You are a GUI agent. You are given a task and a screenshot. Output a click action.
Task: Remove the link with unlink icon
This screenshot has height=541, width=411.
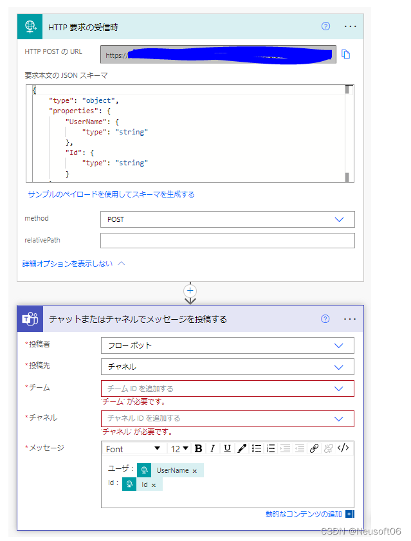point(329,448)
